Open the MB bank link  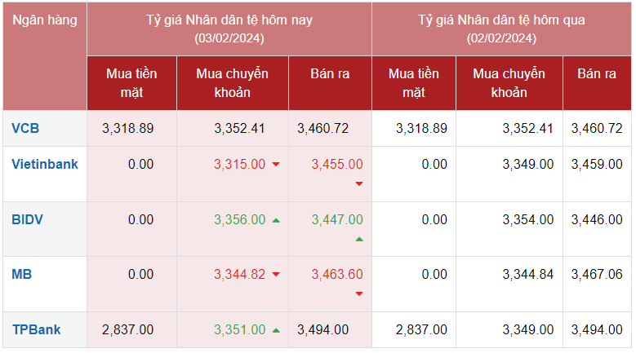21,274
